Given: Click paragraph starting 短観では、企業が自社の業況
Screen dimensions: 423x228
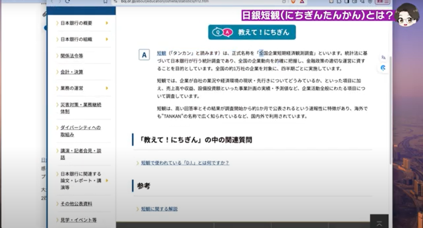Looking at the screenshot, I should pos(261,88).
